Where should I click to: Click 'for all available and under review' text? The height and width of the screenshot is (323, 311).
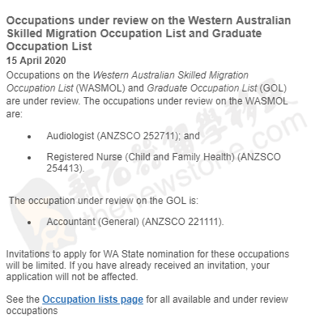217,300
